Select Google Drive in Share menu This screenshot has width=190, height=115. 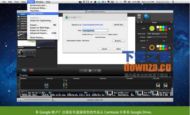tap(43, 13)
